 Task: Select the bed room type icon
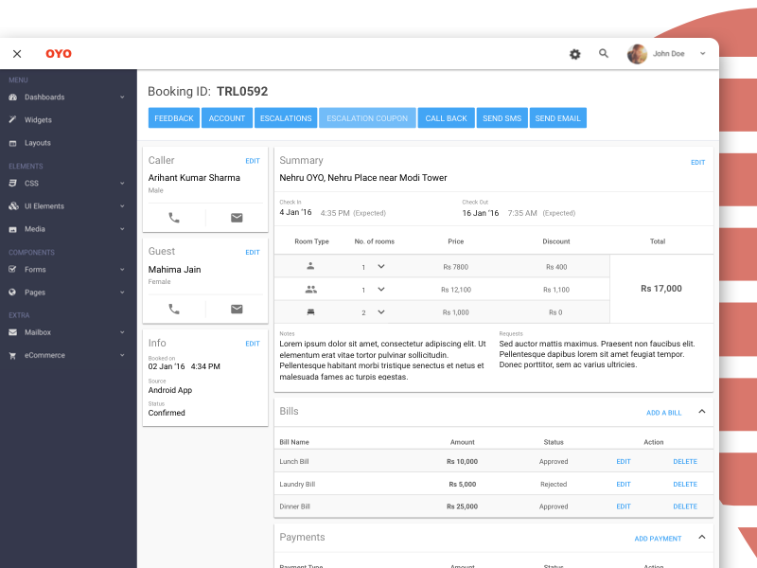[311, 312]
